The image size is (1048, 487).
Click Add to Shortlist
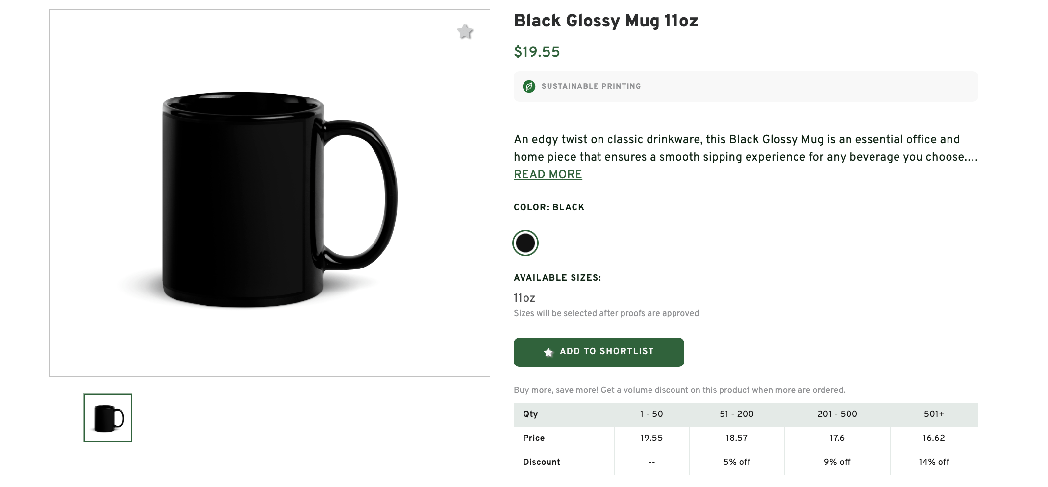(x=599, y=352)
